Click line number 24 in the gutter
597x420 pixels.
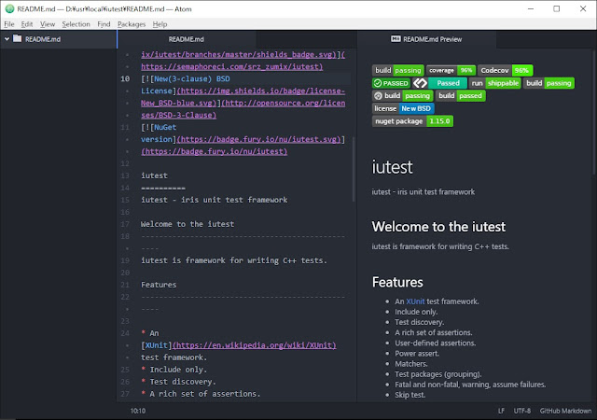pyautogui.click(x=125, y=333)
